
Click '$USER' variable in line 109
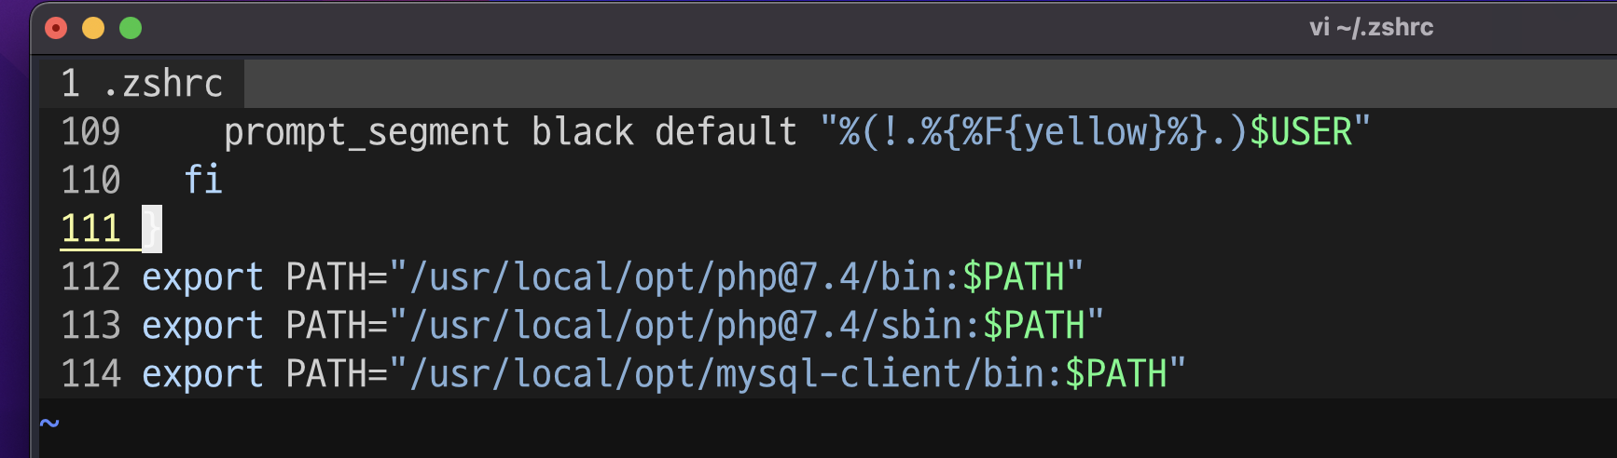click(1300, 132)
